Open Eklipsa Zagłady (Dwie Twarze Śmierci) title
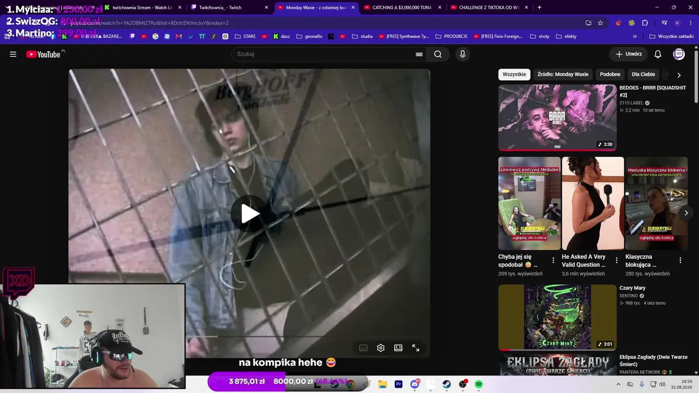This screenshot has height=393, width=699. (653, 360)
